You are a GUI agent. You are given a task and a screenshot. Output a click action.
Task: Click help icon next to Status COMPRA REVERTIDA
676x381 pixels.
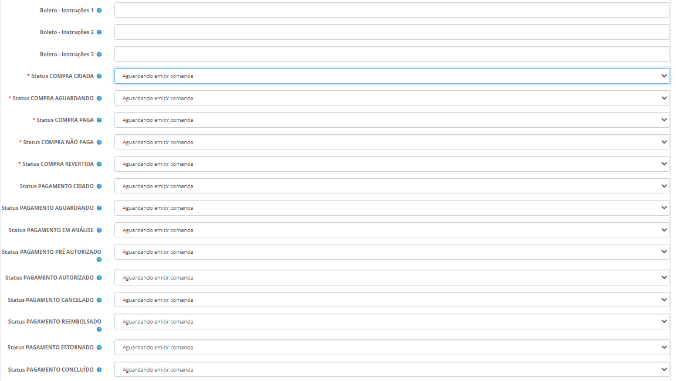click(x=99, y=164)
